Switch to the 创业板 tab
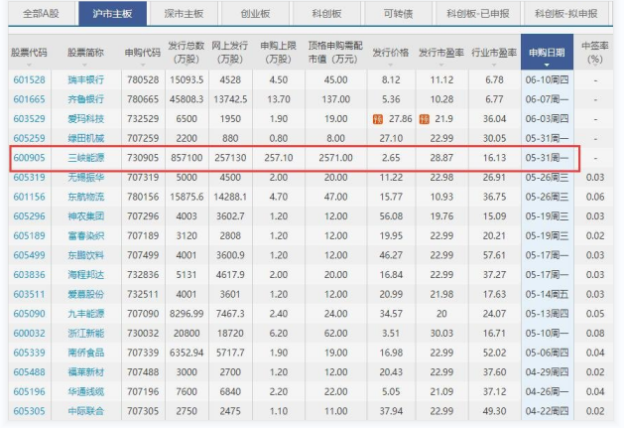Viewport: 624px width, 428px height. pyautogui.click(x=255, y=14)
